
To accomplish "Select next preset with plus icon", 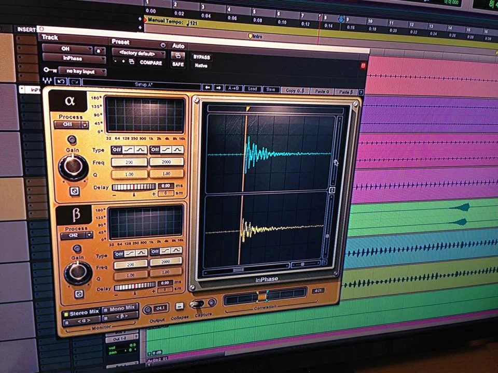I will click(123, 61).
